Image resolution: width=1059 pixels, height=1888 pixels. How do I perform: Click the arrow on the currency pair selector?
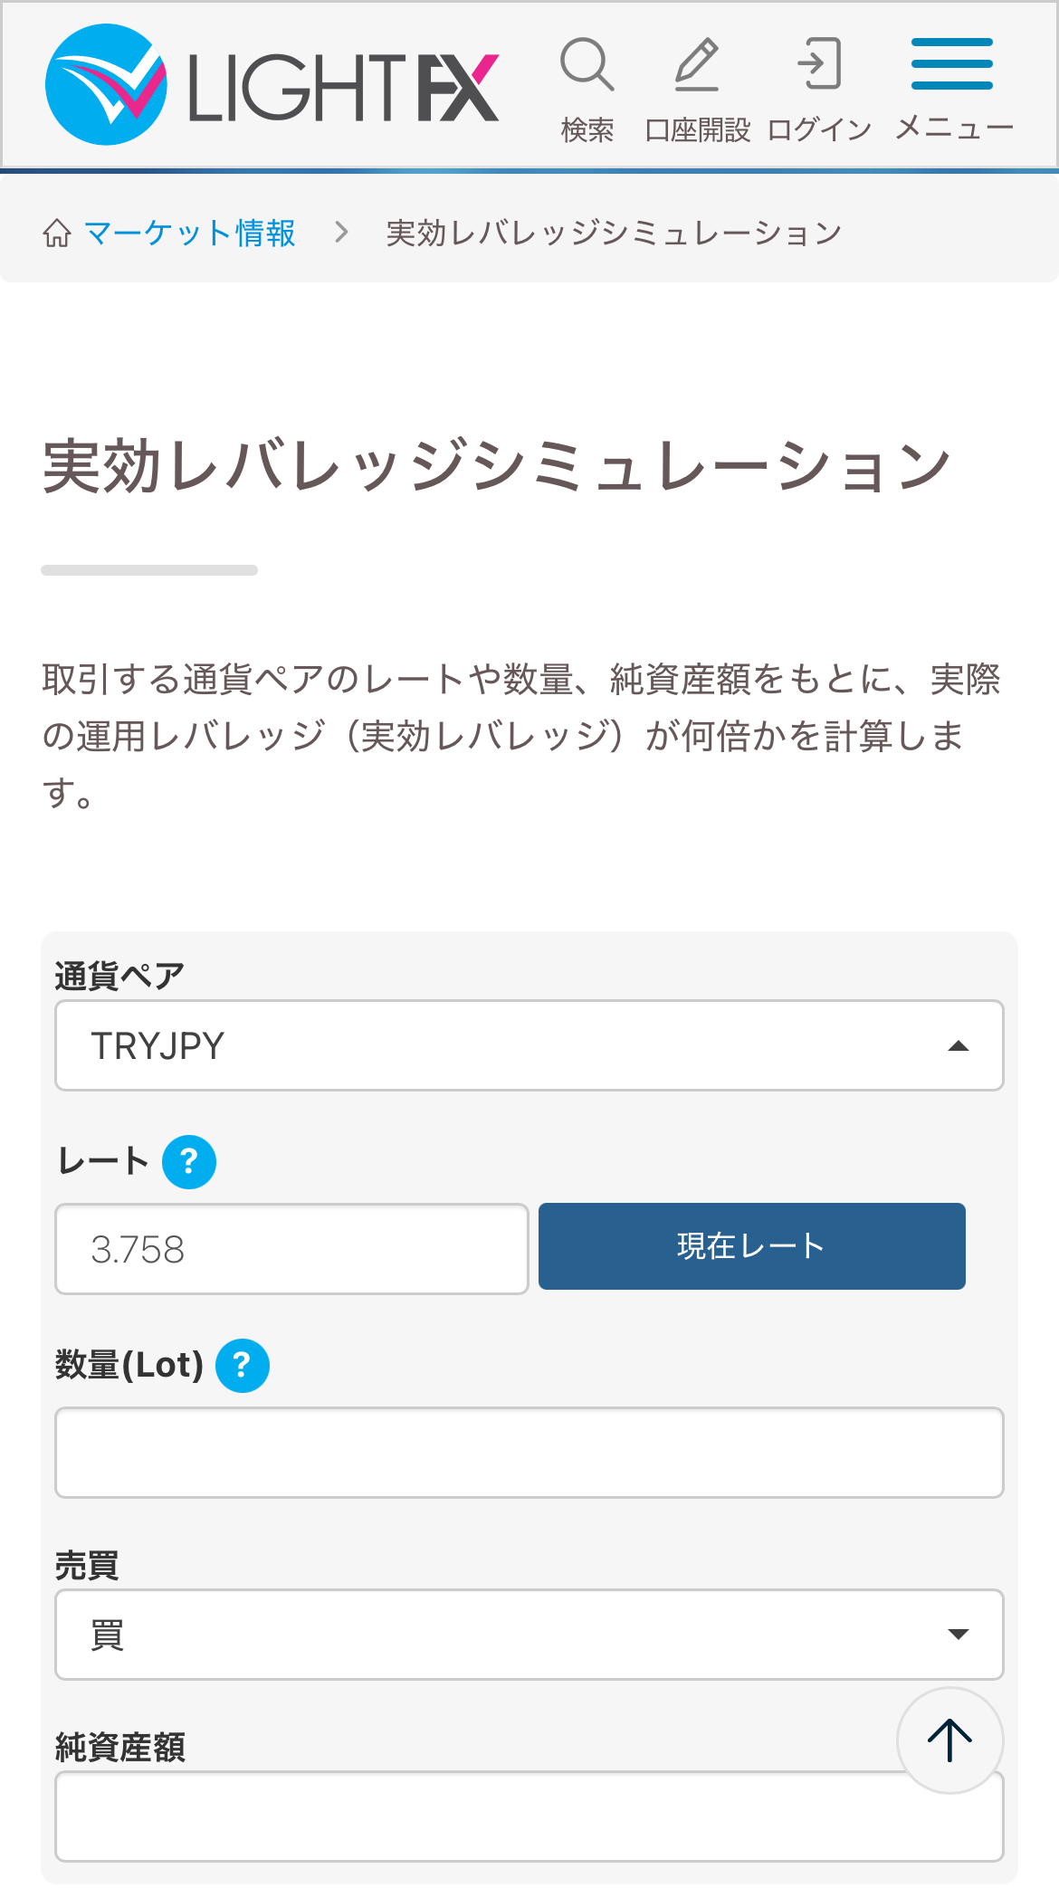[x=959, y=1046]
